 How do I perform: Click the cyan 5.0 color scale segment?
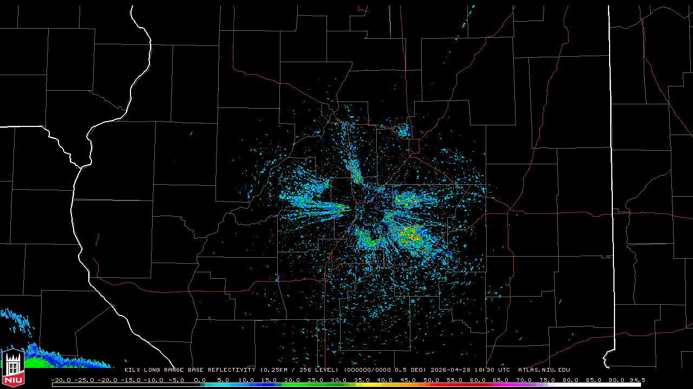click(x=224, y=385)
